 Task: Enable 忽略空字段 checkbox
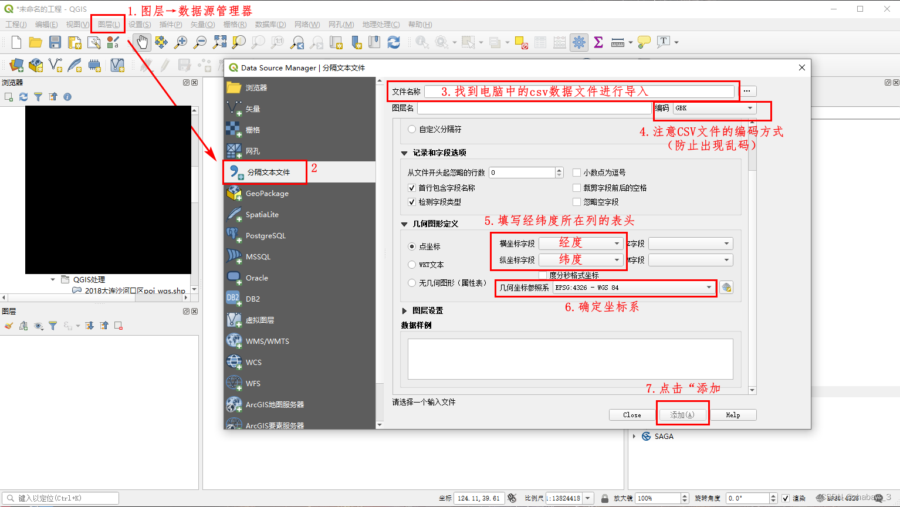[x=577, y=202]
